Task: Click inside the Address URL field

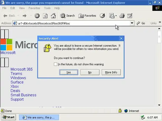Action: [x=74, y=23]
